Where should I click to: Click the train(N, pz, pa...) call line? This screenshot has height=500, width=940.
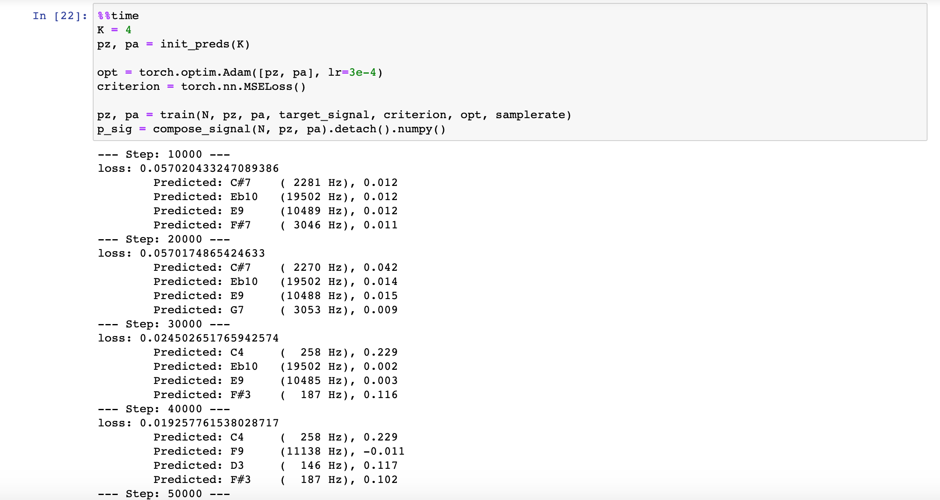pos(334,115)
